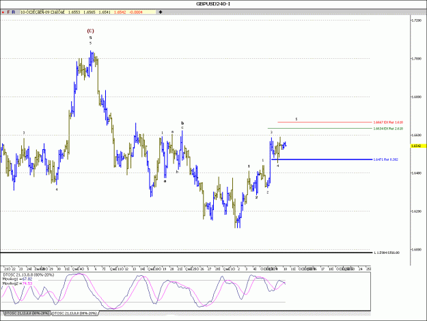Screen dimensions: 427x321
Task: Select the blue 1.6471 Ret 0.382 label
Action: [385, 159]
